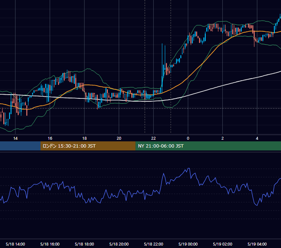Image resolution: width=281 pixels, height=248 pixels.
Task: Click the 5/18 20:00 date label
Action: click(119, 244)
